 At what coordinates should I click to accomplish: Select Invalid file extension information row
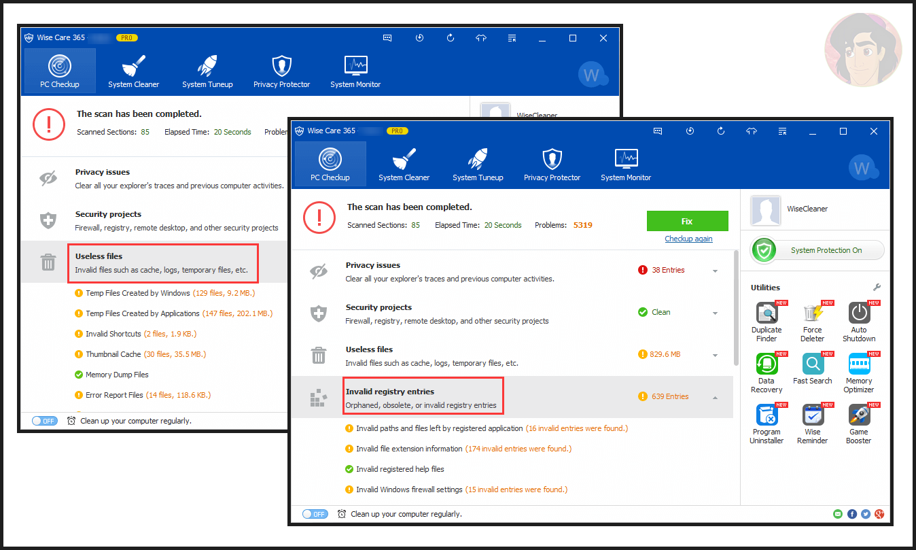459,449
